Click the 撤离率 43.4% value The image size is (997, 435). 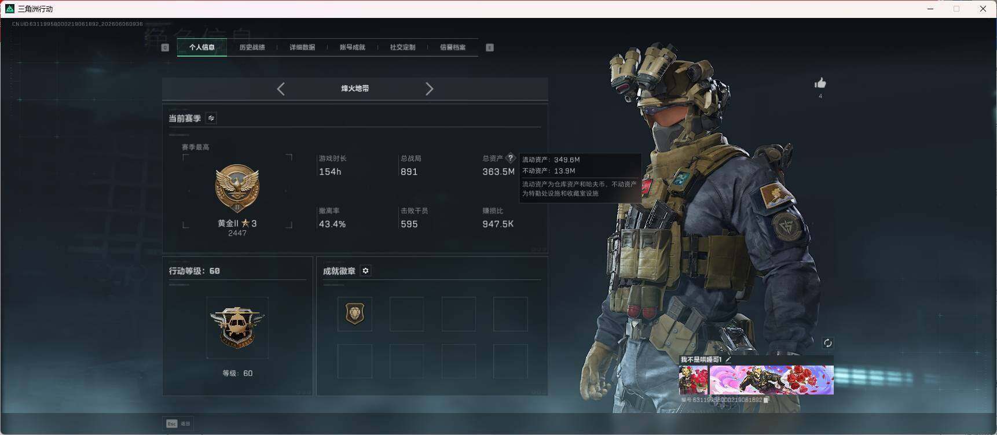332,224
